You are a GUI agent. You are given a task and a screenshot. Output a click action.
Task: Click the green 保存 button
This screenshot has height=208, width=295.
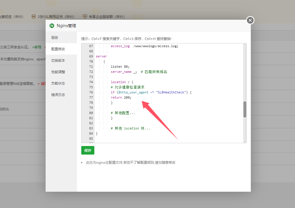[88, 150]
